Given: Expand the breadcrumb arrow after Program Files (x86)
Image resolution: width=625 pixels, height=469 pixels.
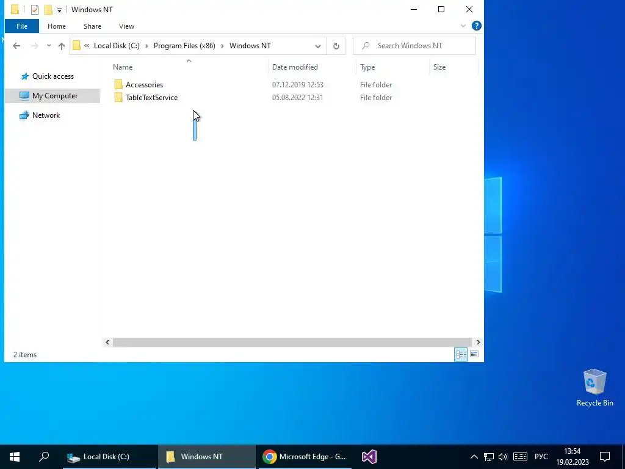Looking at the screenshot, I should (x=222, y=46).
